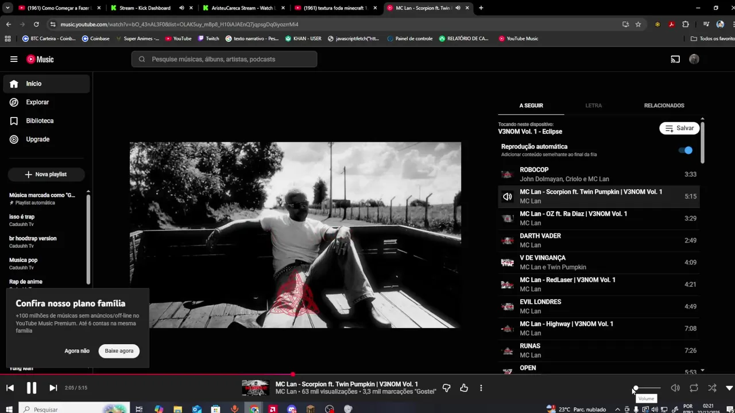This screenshot has width=735, height=413.
Task: Play RUNAS from the queue
Action: pyautogui.click(x=599, y=350)
